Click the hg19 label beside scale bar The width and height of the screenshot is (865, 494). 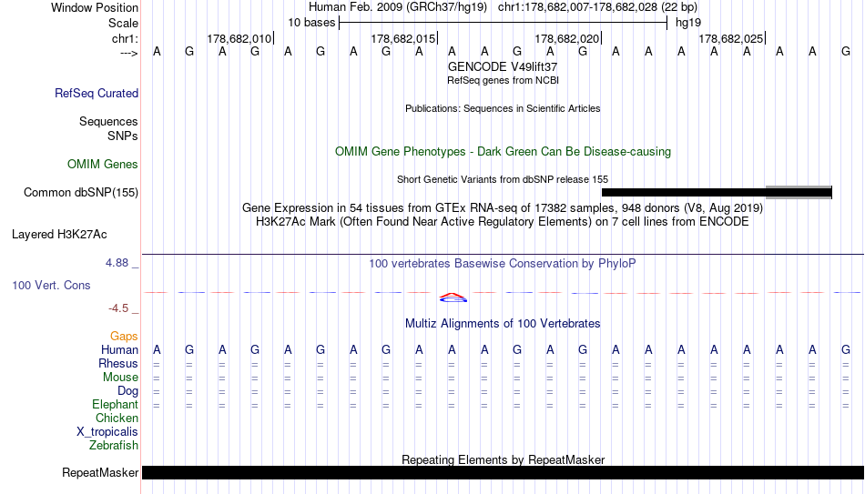coord(688,23)
